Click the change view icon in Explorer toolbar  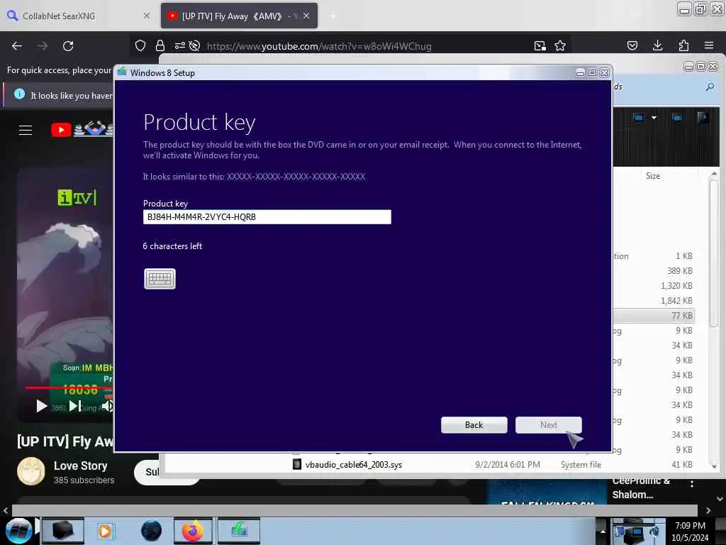point(639,118)
